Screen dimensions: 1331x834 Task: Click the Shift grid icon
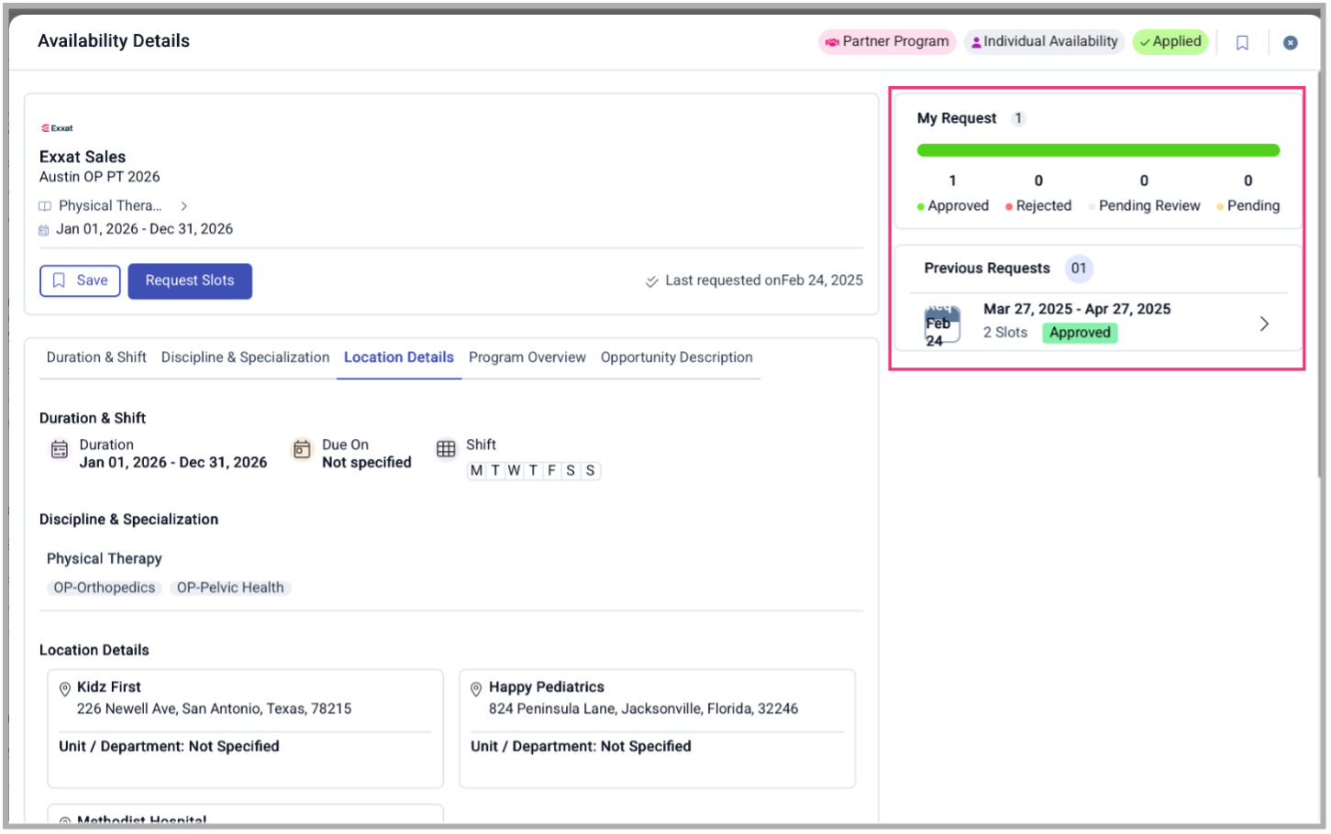446,449
